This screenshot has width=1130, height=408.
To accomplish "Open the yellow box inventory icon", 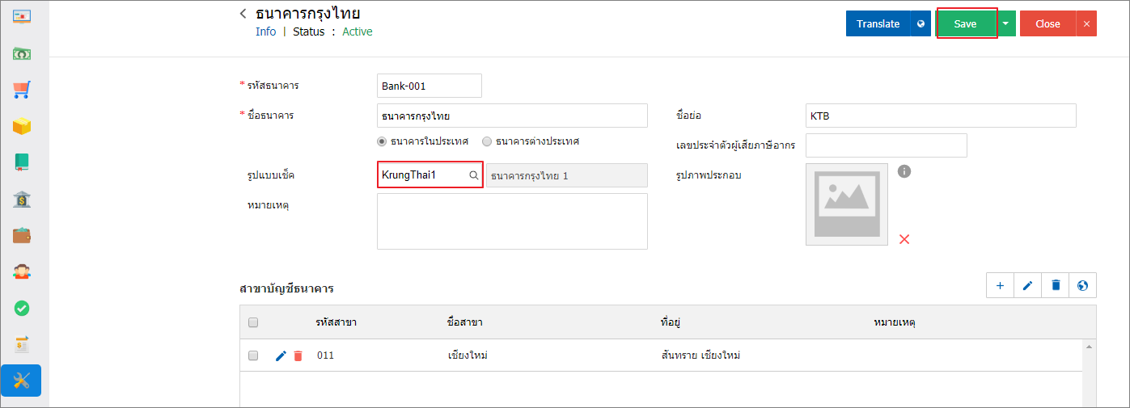I will (x=22, y=126).
